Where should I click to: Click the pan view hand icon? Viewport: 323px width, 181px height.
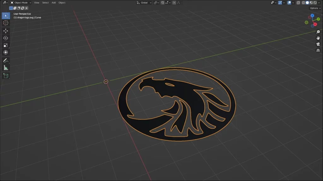318,38
